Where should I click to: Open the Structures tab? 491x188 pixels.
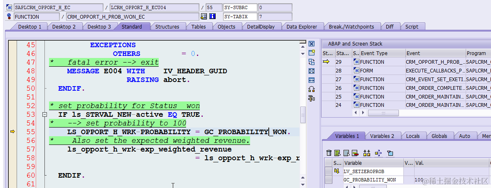point(167,27)
